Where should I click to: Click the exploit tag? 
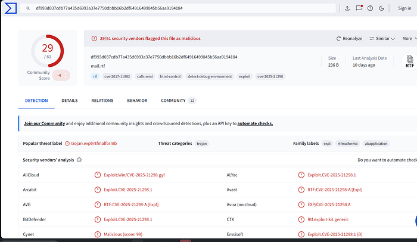point(244,76)
